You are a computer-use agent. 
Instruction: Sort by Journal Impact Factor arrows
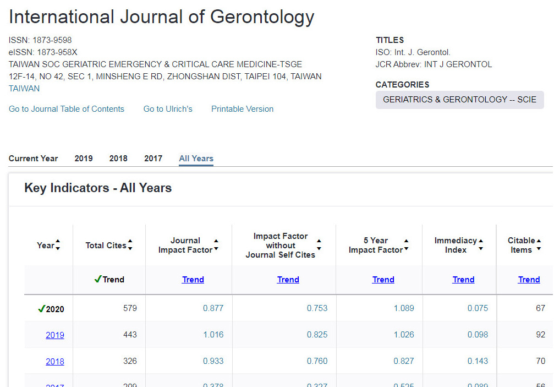click(216, 245)
